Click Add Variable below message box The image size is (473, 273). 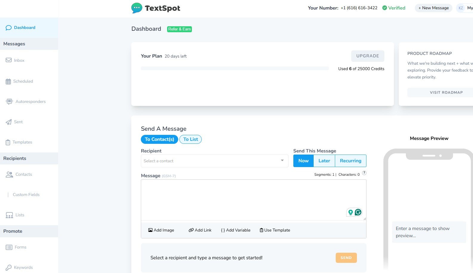(x=236, y=230)
